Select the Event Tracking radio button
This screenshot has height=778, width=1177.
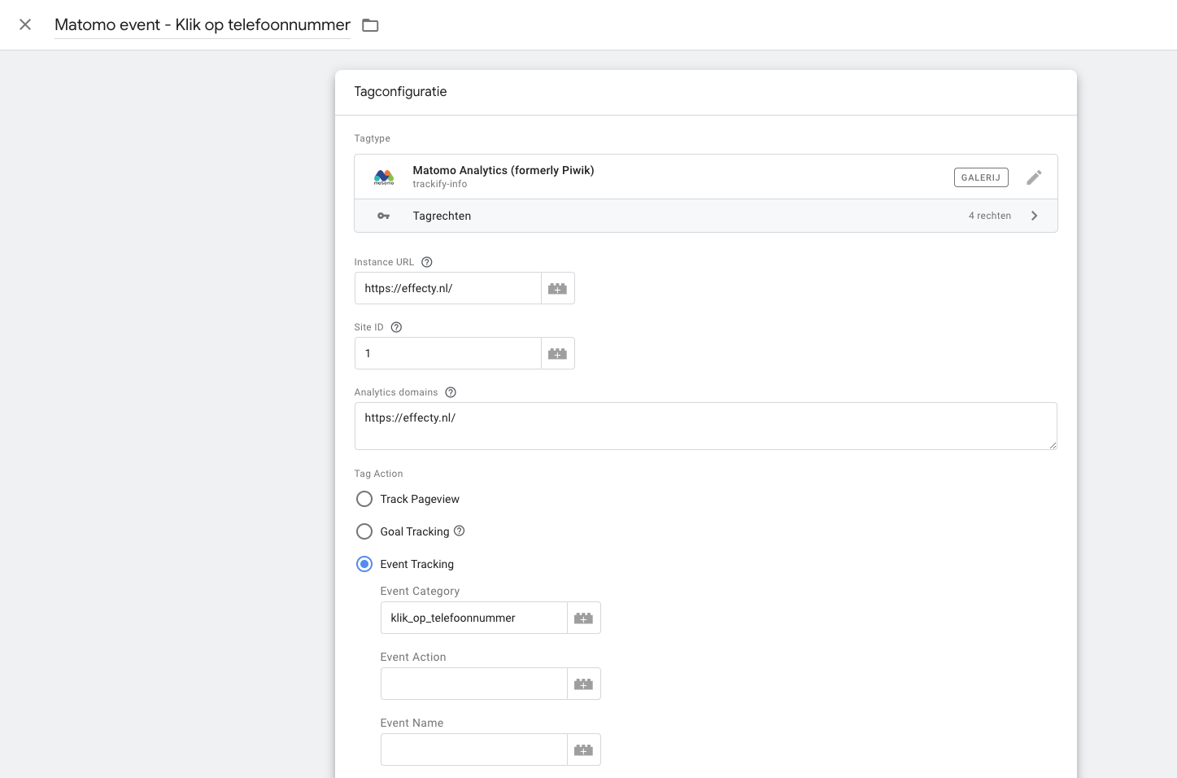tap(364, 564)
